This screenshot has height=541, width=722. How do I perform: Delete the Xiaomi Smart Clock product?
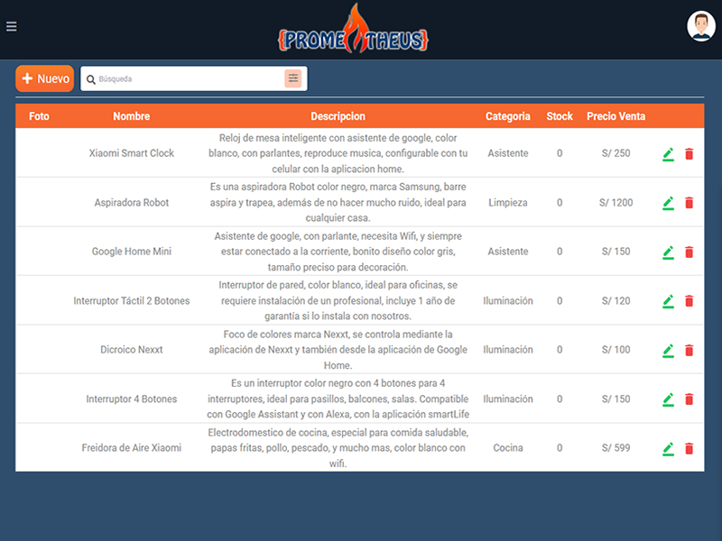point(690,154)
